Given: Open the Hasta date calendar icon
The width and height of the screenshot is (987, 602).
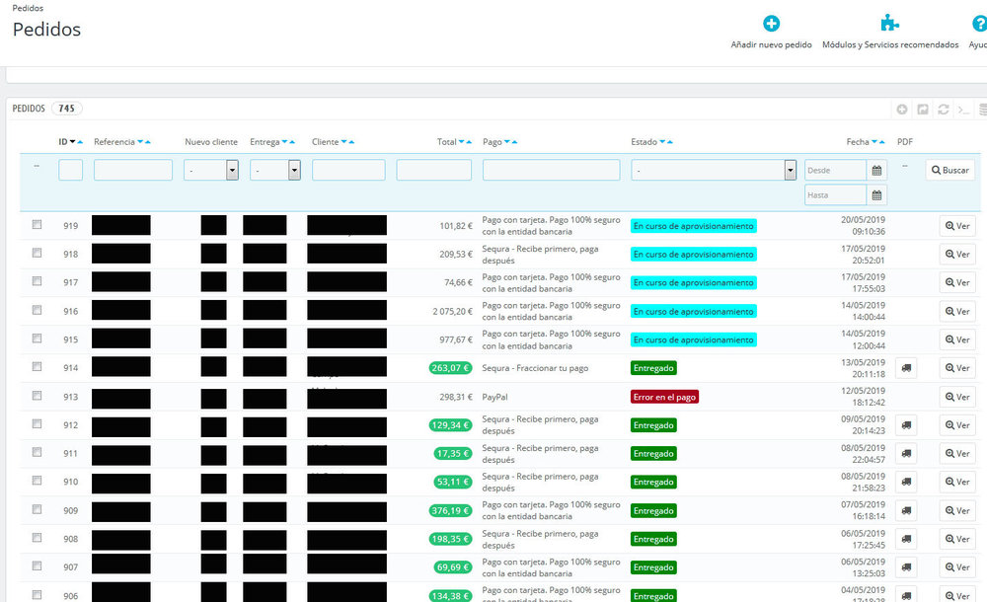Looking at the screenshot, I should click(877, 195).
